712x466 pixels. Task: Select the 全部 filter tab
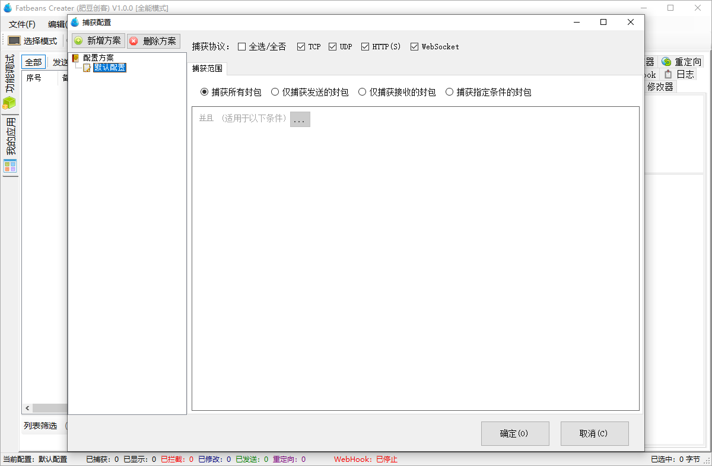(33, 61)
